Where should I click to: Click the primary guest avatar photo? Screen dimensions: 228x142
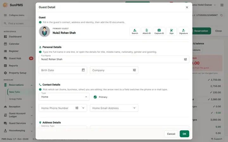pyautogui.click(x=45, y=31)
